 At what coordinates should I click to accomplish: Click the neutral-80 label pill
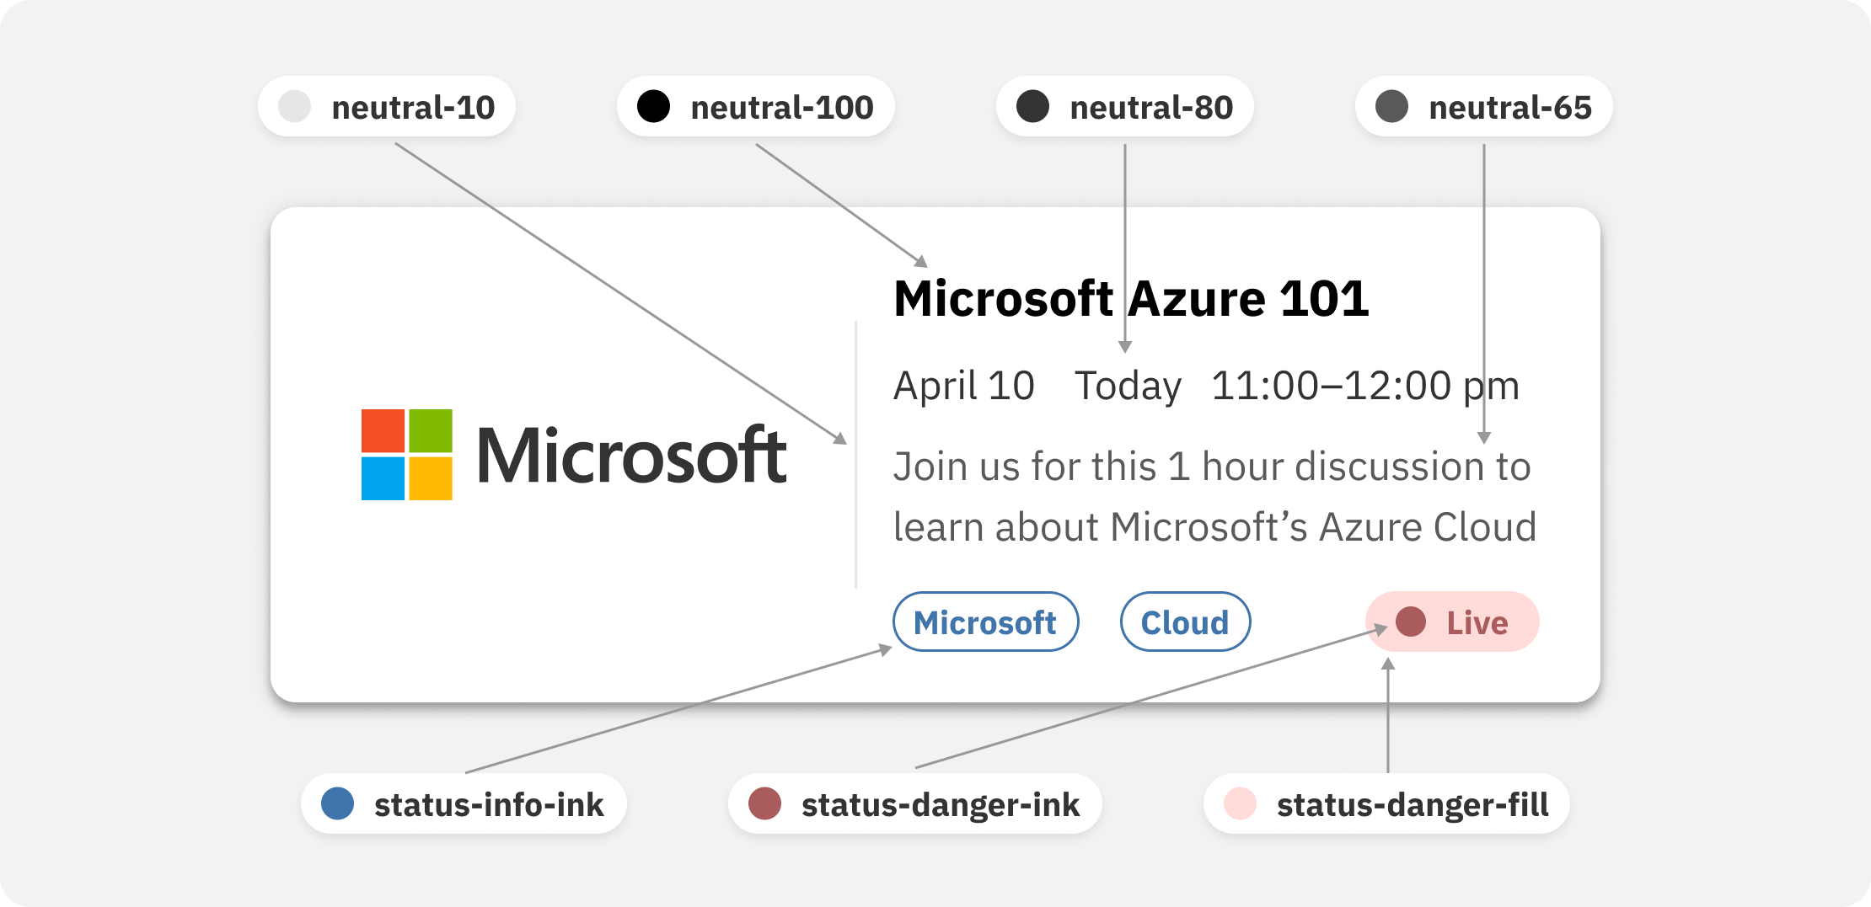[1125, 107]
